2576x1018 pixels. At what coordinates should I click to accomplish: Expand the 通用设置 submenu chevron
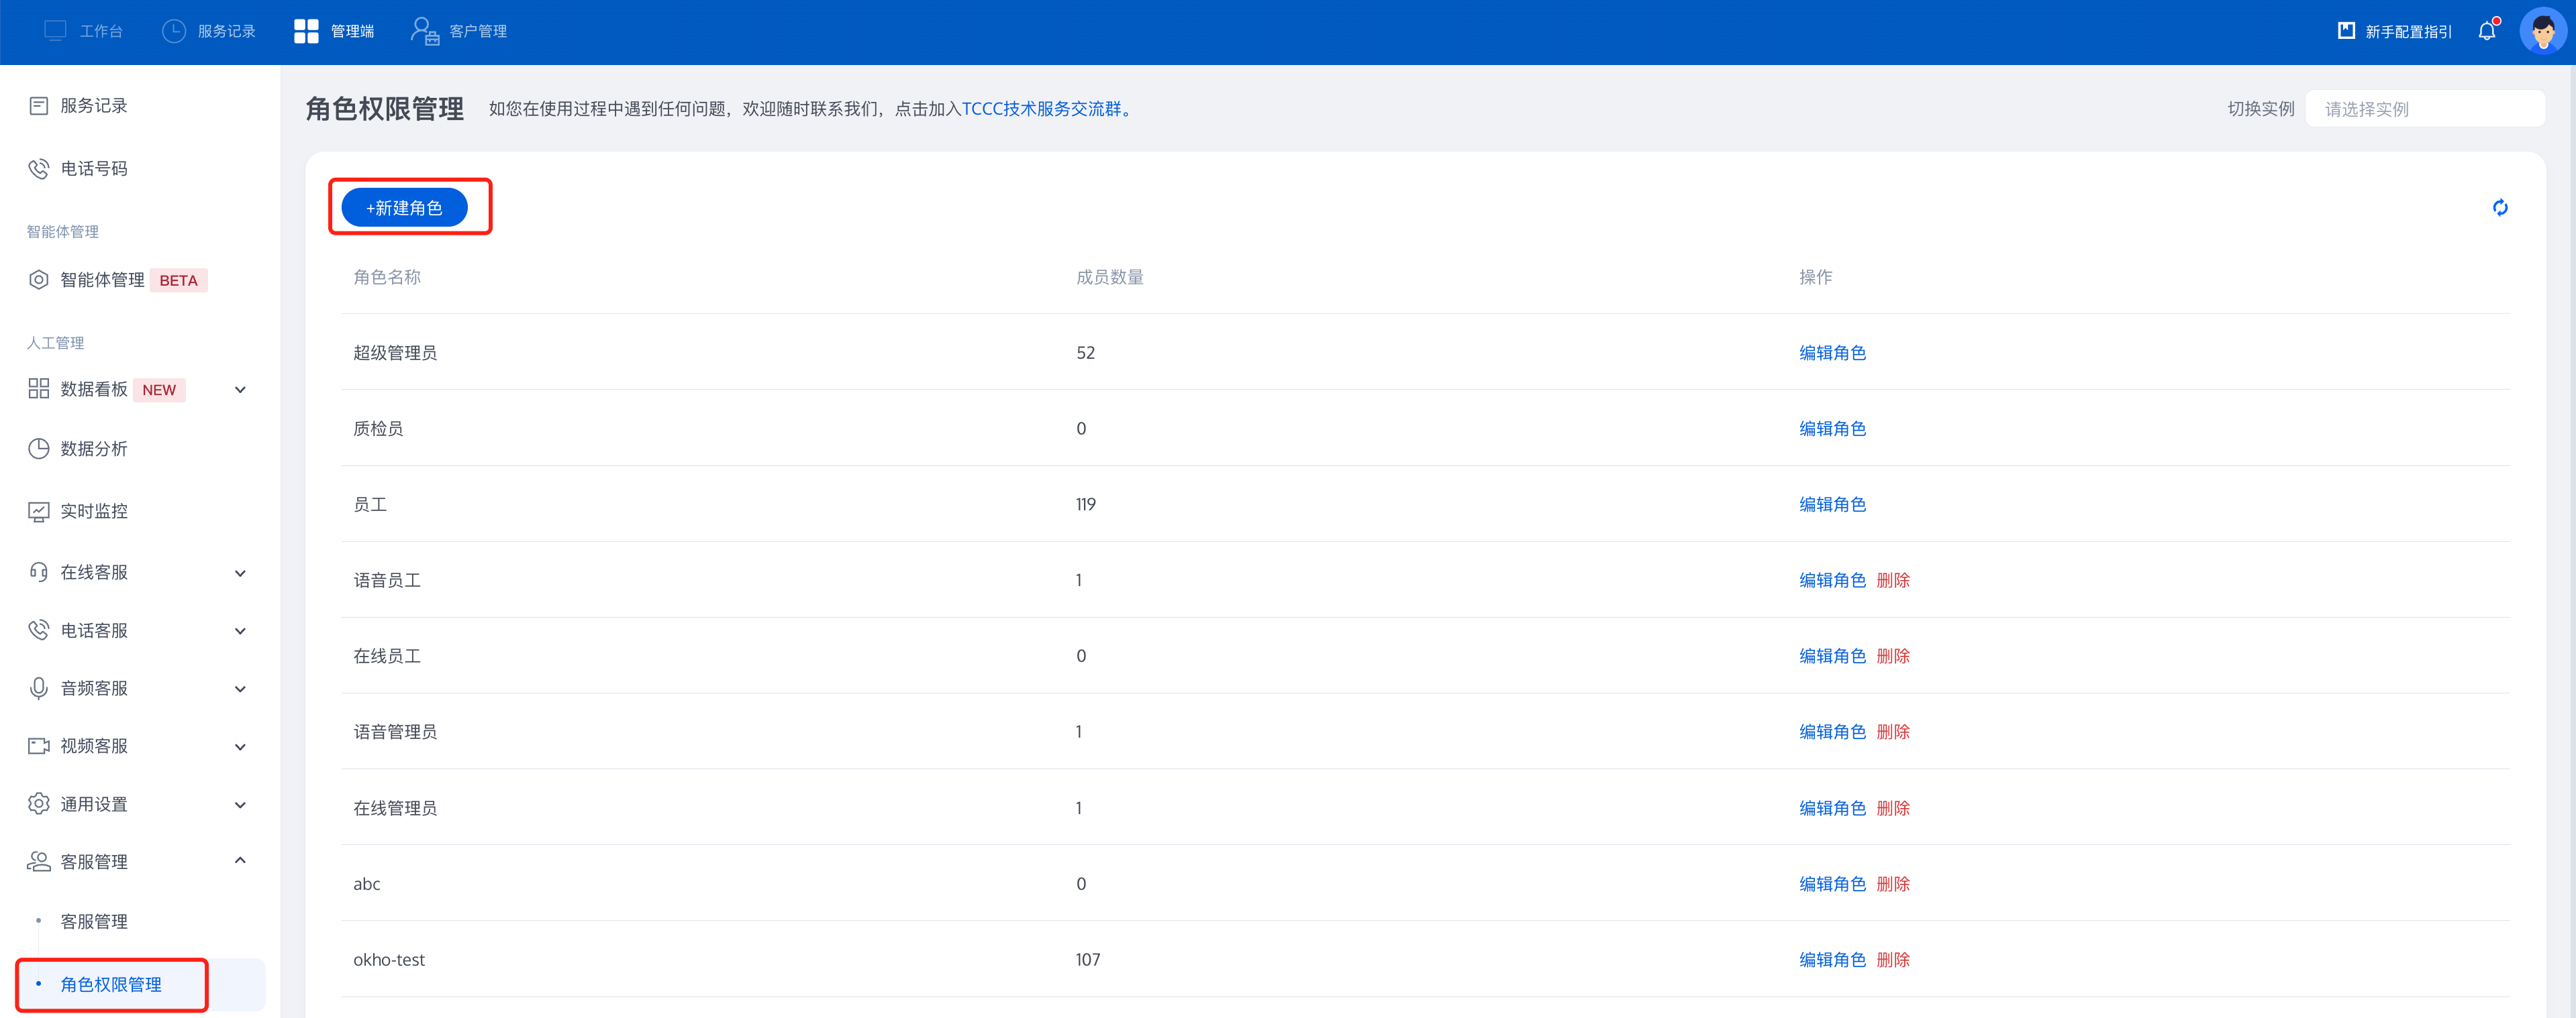tap(240, 805)
